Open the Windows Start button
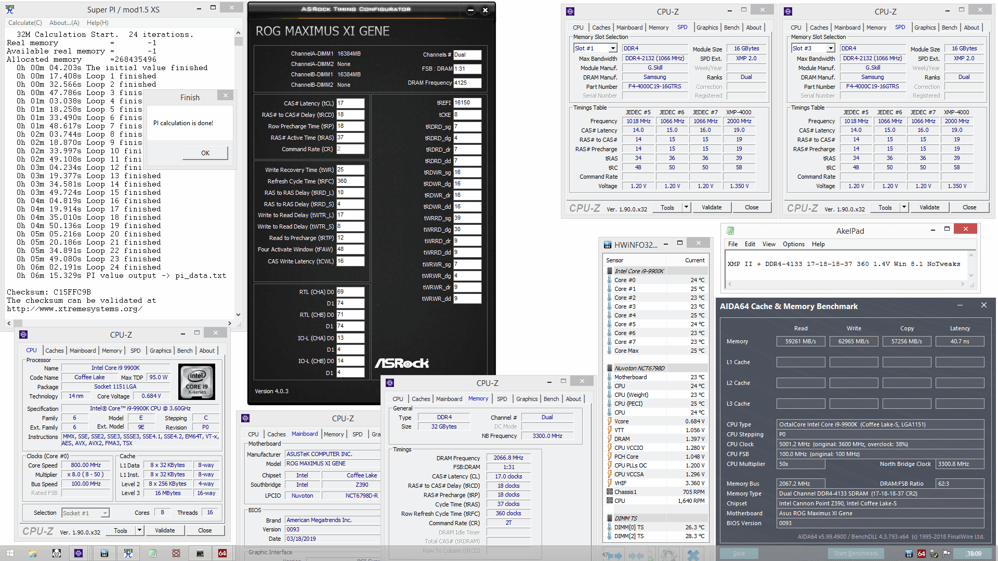This screenshot has height=561, width=998. [10, 553]
